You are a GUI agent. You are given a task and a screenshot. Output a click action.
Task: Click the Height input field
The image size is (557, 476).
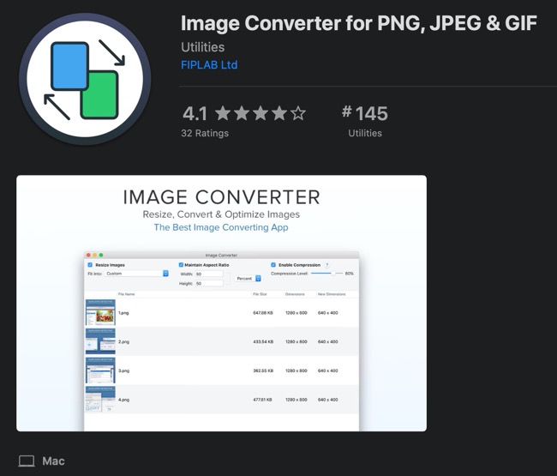tap(209, 283)
